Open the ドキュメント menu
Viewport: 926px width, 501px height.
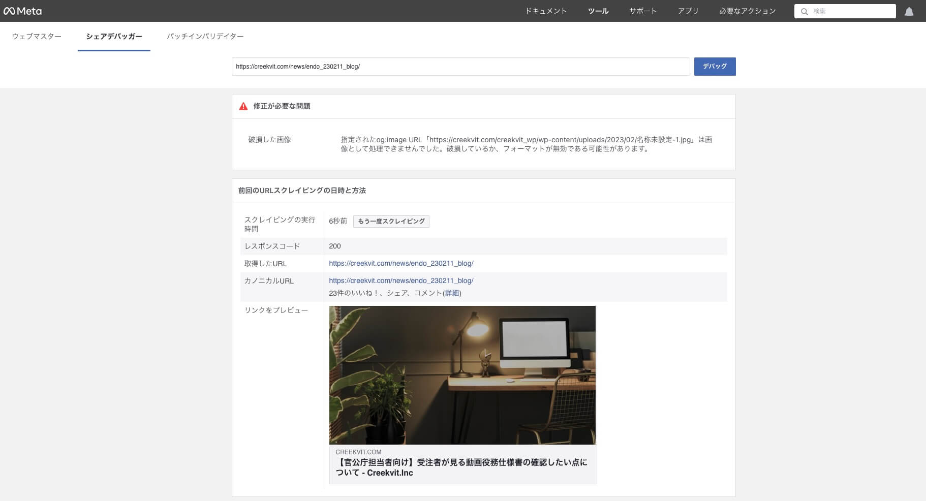(x=546, y=11)
